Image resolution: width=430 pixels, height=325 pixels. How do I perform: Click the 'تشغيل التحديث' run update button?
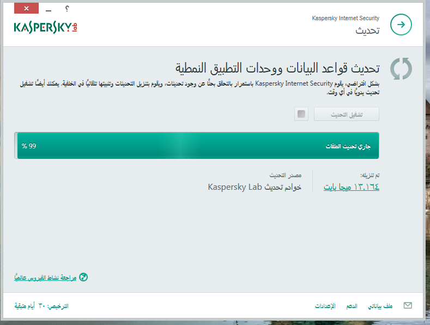(347, 114)
